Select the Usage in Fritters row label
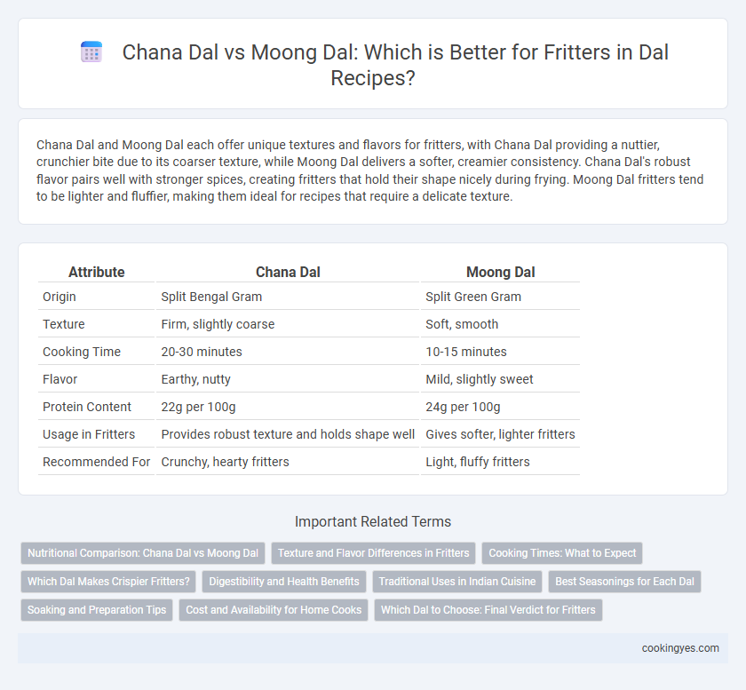 (89, 434)
